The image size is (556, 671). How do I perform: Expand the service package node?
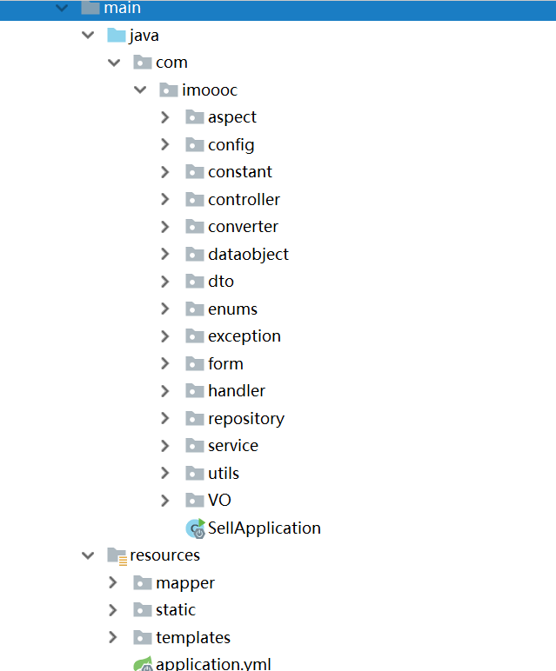pyautogui.click(x=165, y=446)
